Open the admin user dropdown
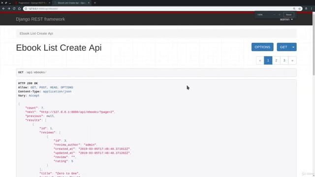Image resolution: width=315 pixels, height=177 pixels. click(286, 19)
